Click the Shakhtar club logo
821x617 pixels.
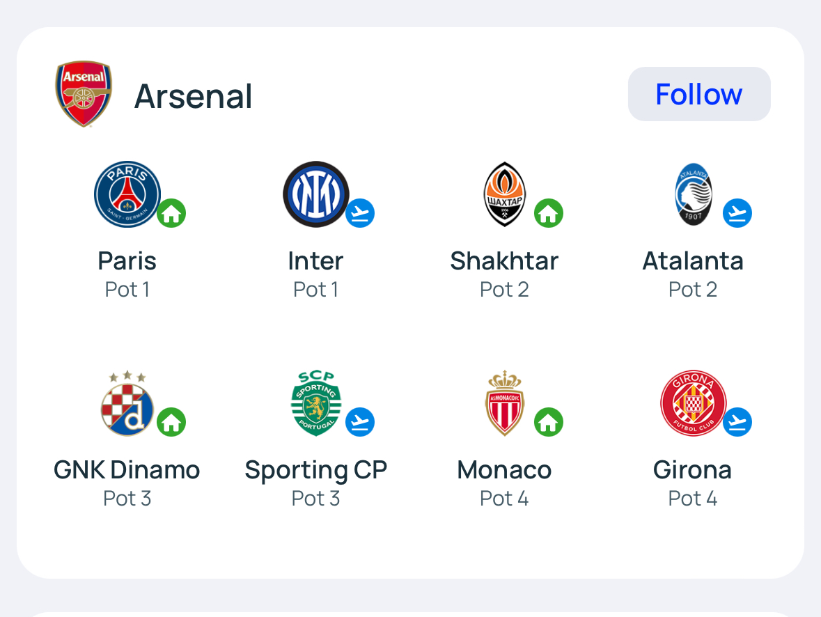[504, 194]
